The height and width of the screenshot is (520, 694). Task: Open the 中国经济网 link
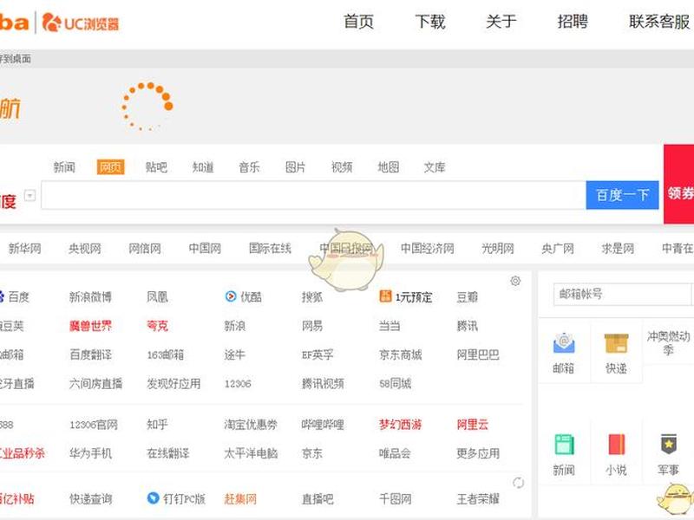click(x=427, y=249)
